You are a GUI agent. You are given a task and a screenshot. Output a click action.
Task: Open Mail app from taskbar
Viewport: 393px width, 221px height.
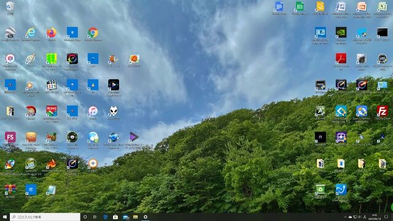click(x=125, y=217)
